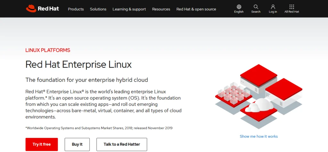This screenshot has height=152, width=328.
Task: Open the English language globe icon
Action: pos(239,7)
